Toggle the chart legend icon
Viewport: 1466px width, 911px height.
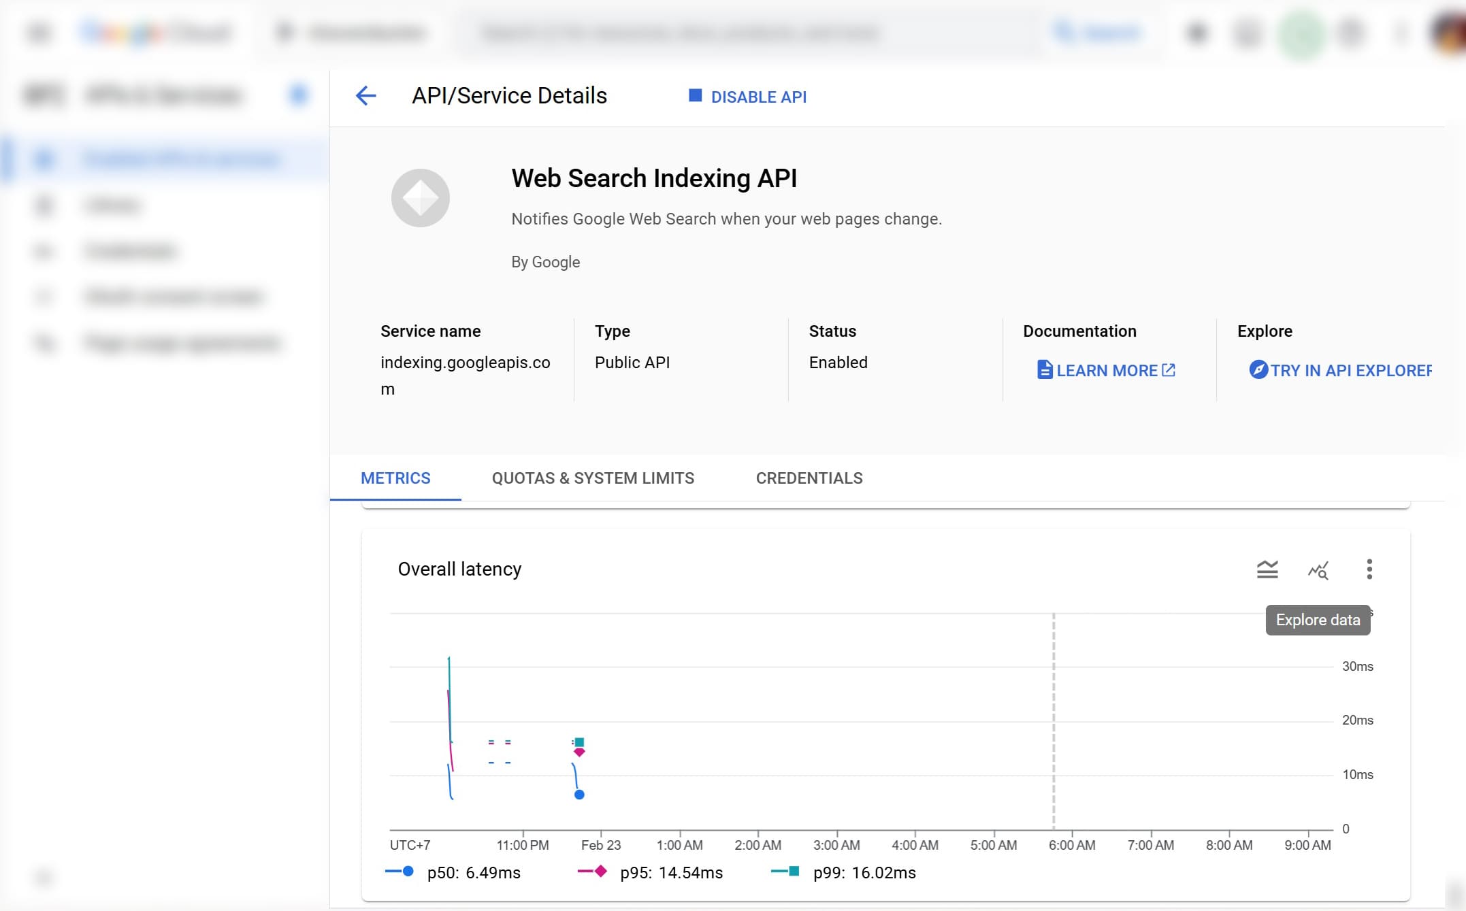tap(1267, 569)
